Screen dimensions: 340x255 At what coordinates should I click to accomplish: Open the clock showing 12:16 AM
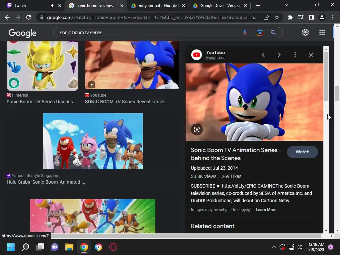pyautogui.click(x=315, y=247)
